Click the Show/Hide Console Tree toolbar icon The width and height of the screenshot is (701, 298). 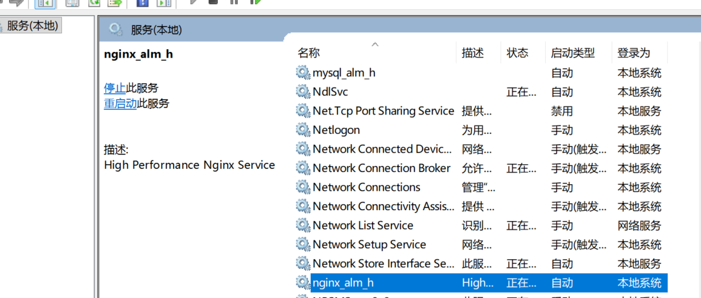(x=45, y=2)
